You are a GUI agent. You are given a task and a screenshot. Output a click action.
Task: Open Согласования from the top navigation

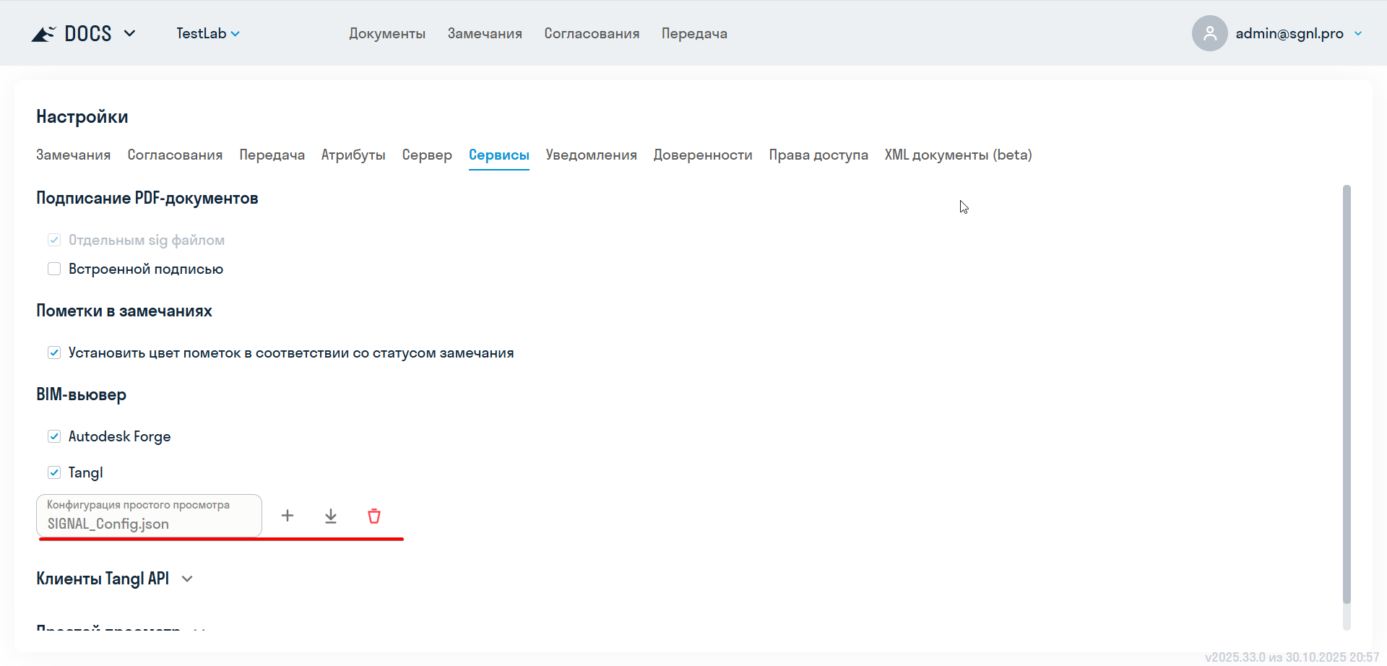pyautogui.click(x=592, y=33)
